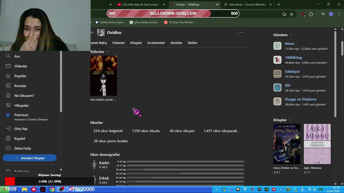This screenshot has height=193, width=344.
Task: Open File Explorer from the taskbar
Action: coord(24,190)
